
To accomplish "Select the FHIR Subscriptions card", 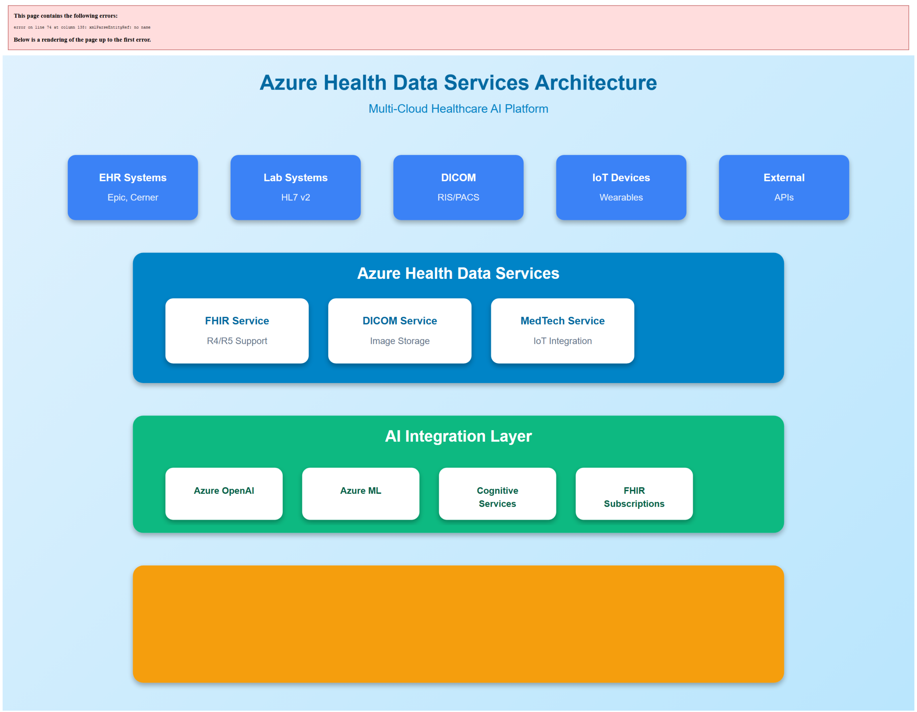I will pyautogui.click(x=634, y=493).
